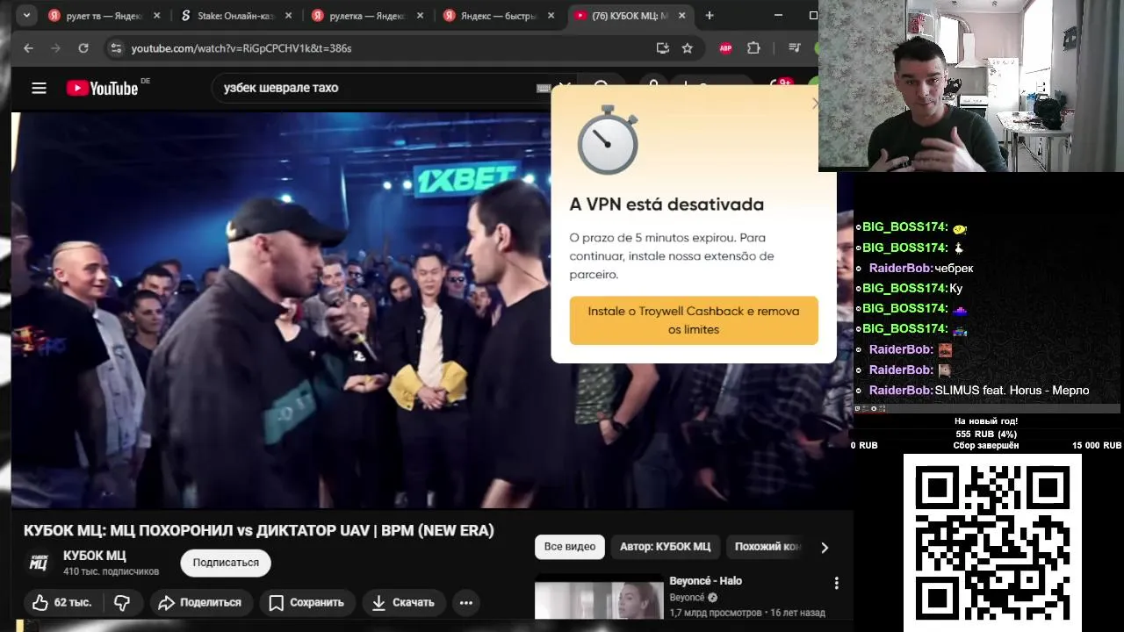Switch to the 'Яндекс — быстрый' tab
Viewport: 1124px width, 632px height.
tap(501, 16)
